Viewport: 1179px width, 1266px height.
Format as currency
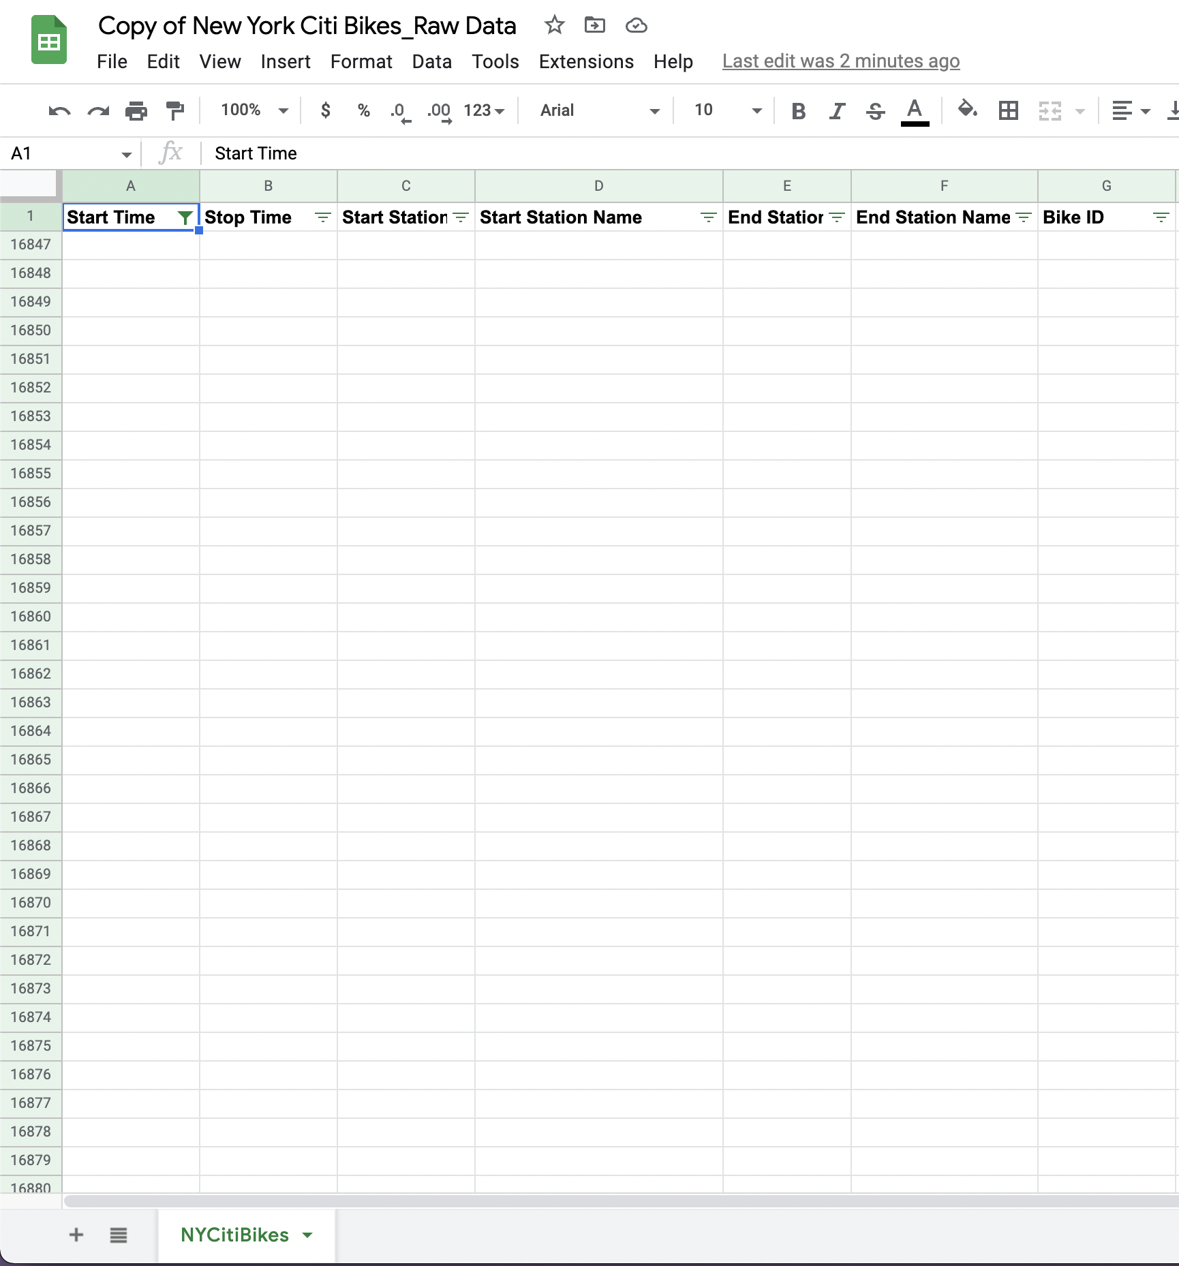tap(325, 110)
